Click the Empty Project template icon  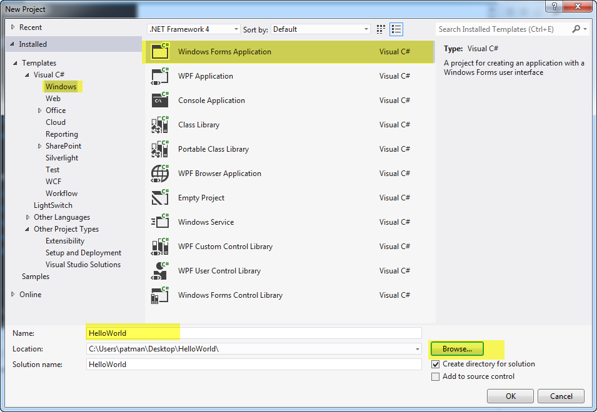(160, 198)
